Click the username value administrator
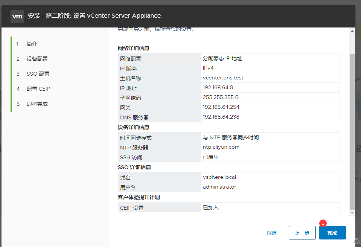The width and height of the screenshot is (361, 247). tap(219, 187)
